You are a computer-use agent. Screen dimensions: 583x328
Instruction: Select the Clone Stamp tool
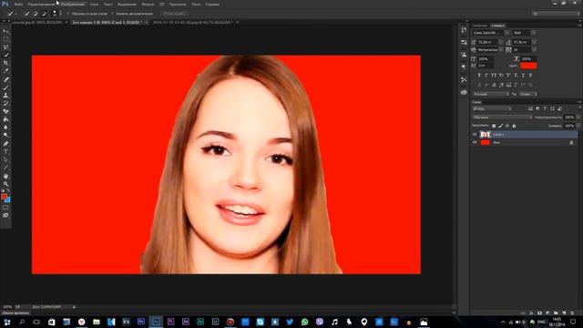pos(5,96)
